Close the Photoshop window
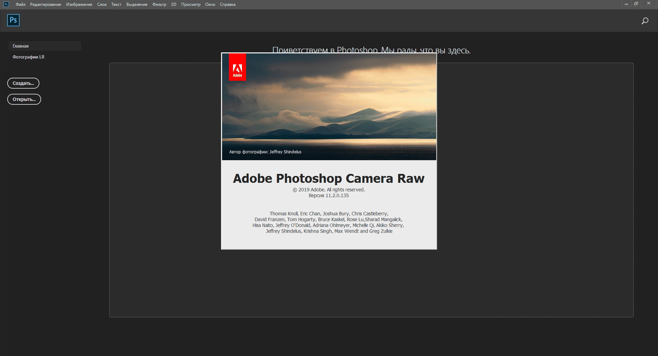The height and width of the screenshot is (356, 658). [649, 4]
